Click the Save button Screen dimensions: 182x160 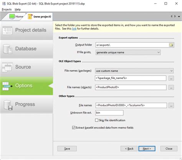67,148
